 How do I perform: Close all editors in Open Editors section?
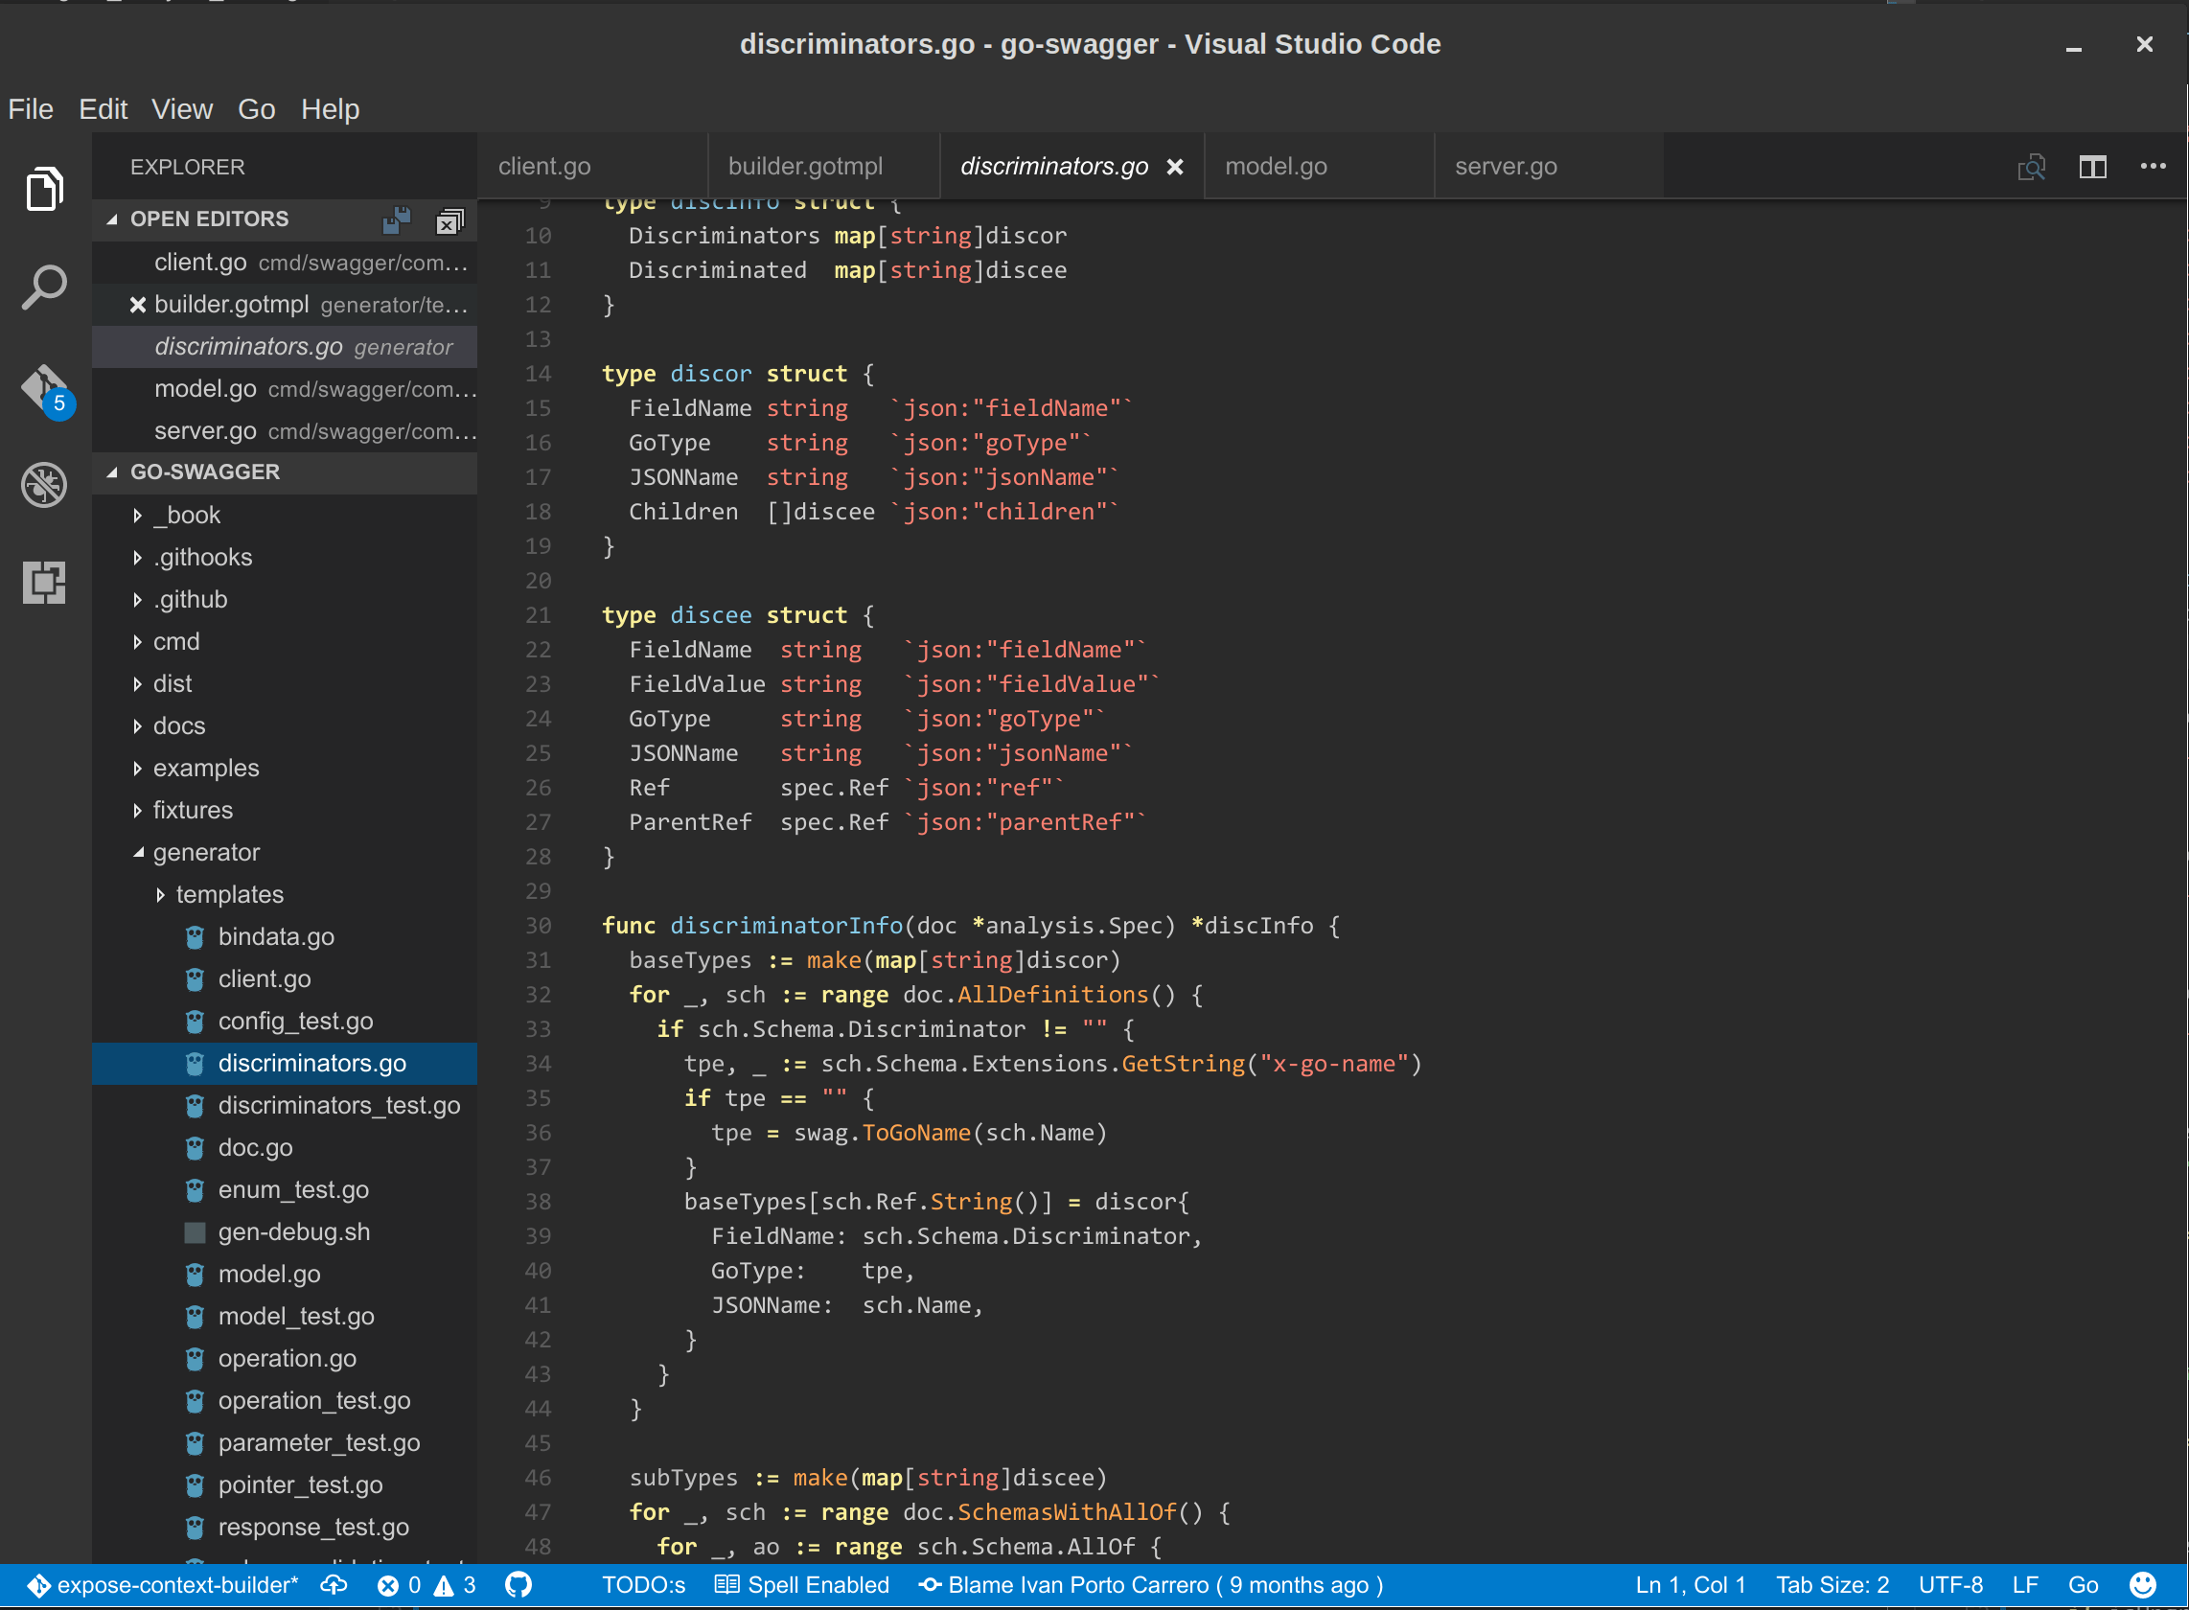pyautogui.click(x=449, y=220)
